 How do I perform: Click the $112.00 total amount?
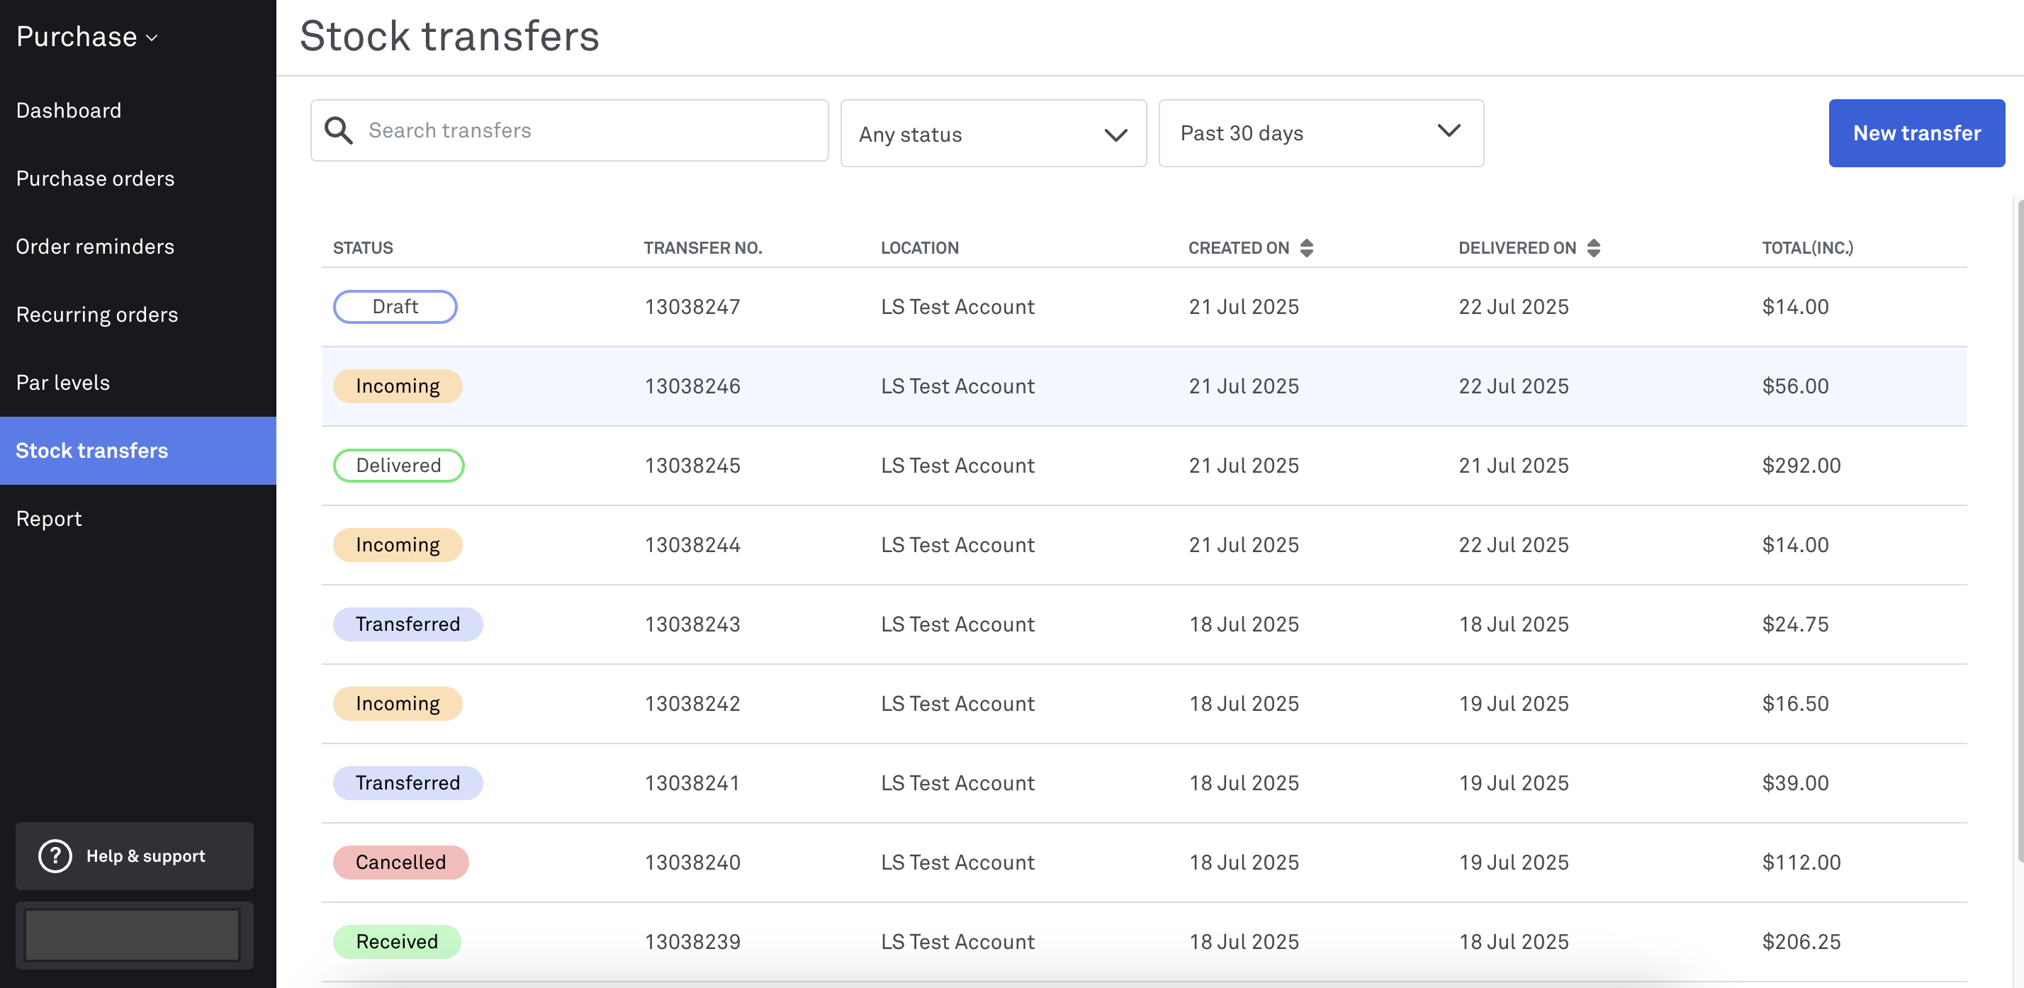tap(1801, 863)
